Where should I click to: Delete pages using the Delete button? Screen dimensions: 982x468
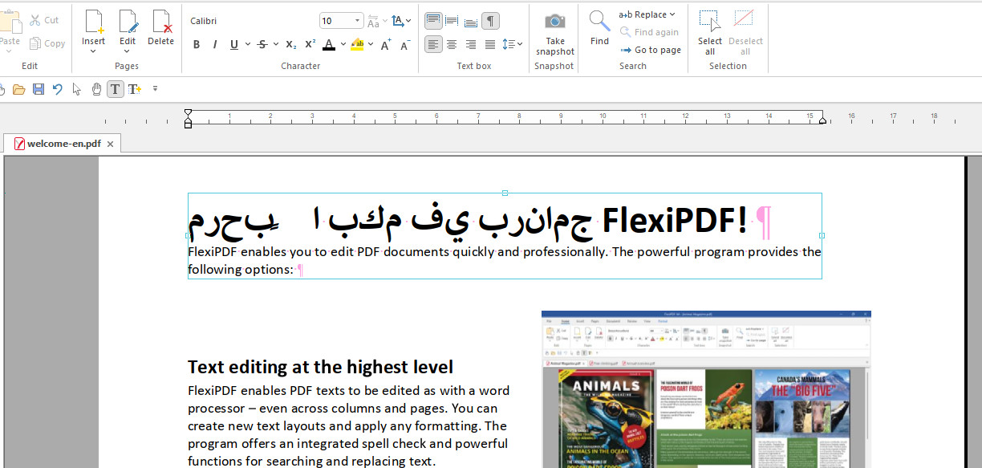pos(160,28)
